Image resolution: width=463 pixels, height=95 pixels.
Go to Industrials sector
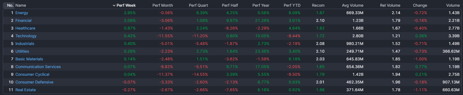[25, 44]
